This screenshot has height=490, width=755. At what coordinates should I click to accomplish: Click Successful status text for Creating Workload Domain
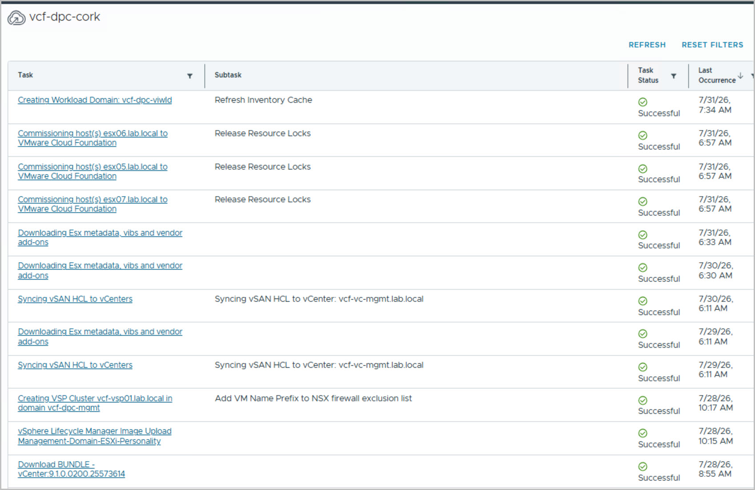[x=659, y=113]
